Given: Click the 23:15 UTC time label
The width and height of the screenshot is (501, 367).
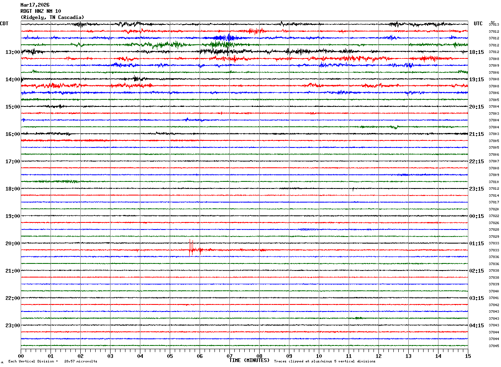Looking at the screenshot, I should coord(476,189).
